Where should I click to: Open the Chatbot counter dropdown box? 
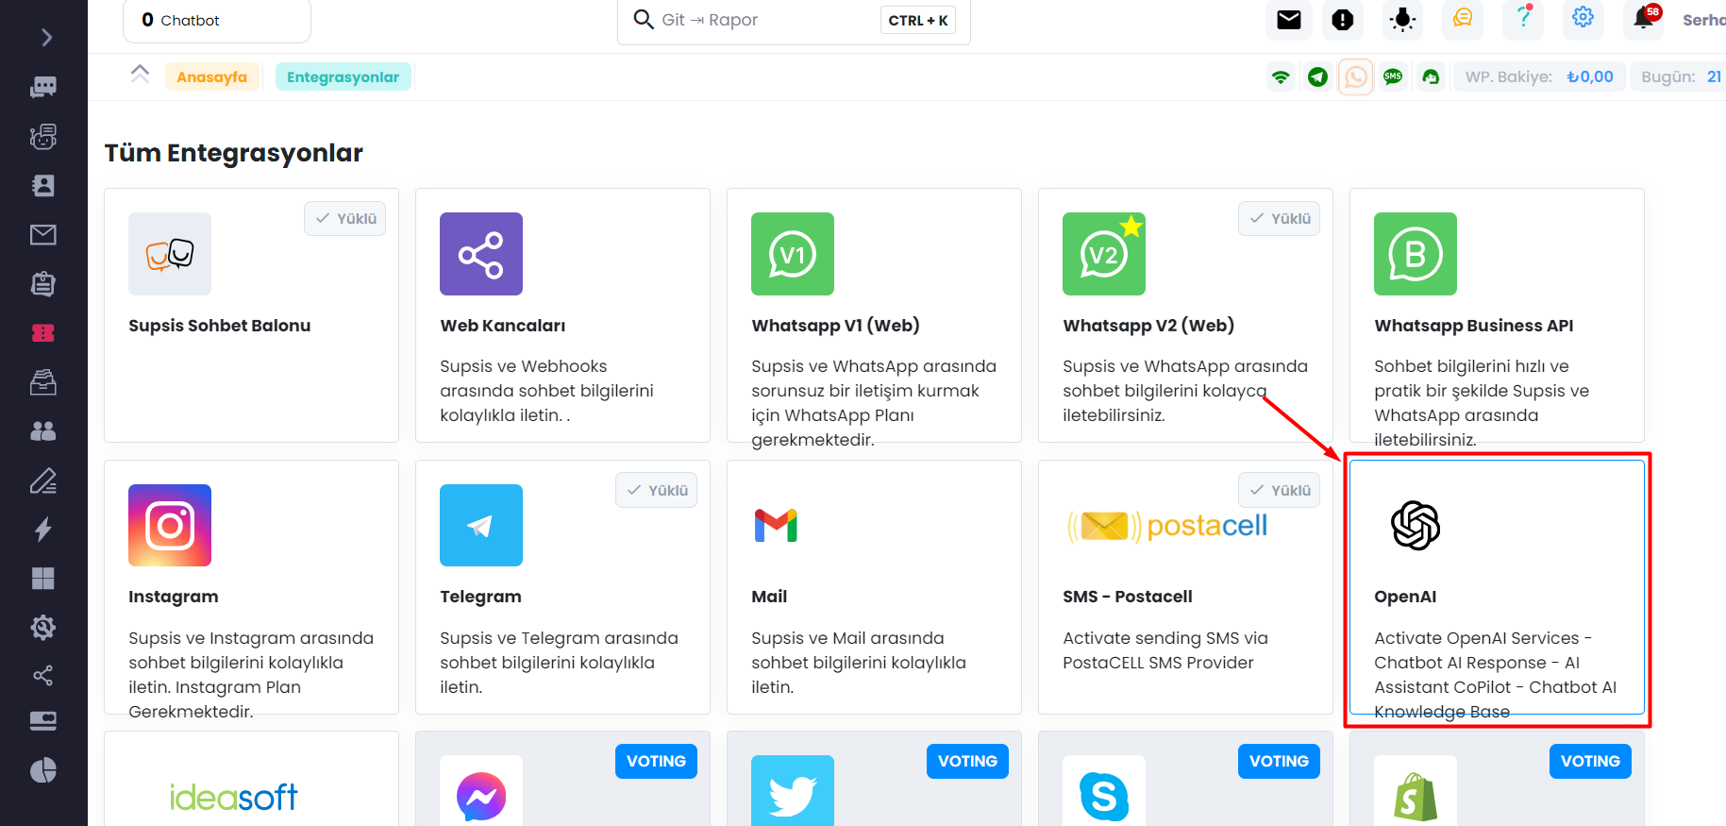click(217, 20)
